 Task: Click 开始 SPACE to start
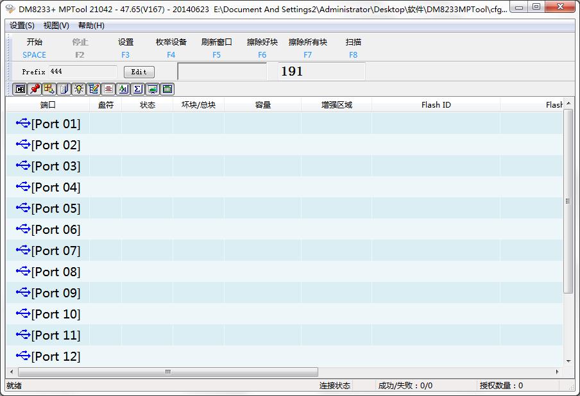[x=35, y=48]
